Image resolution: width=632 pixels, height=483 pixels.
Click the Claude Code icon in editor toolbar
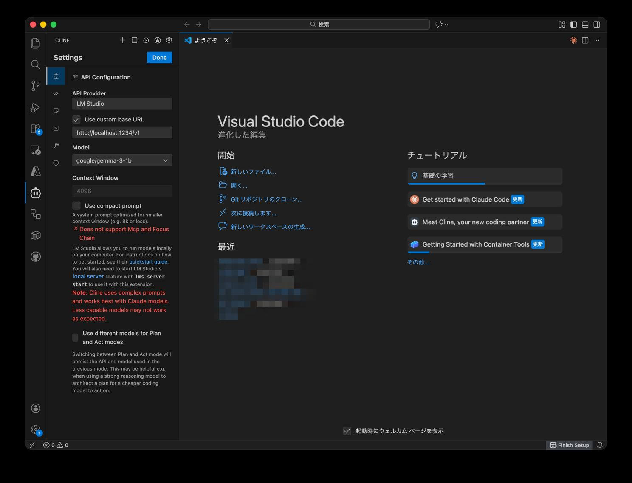573,40
